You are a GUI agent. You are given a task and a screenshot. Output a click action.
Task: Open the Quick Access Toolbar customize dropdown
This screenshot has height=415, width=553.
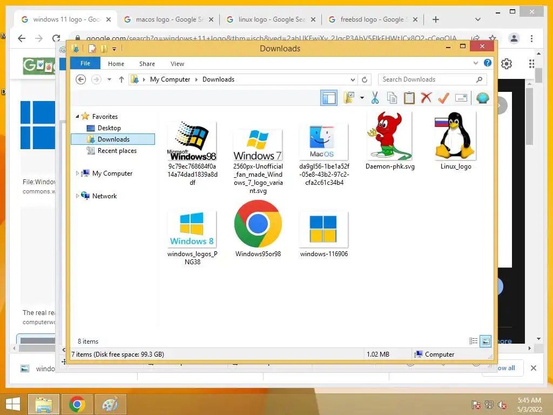coord(114,49)
